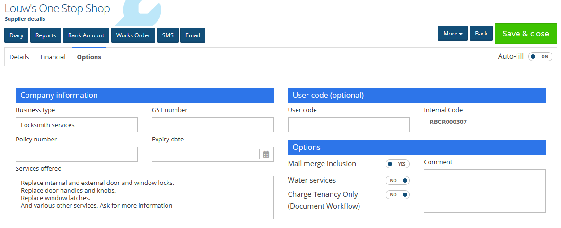Open the Reports button
The width and height of the screenshot is (561, 228).
[46, 35]
